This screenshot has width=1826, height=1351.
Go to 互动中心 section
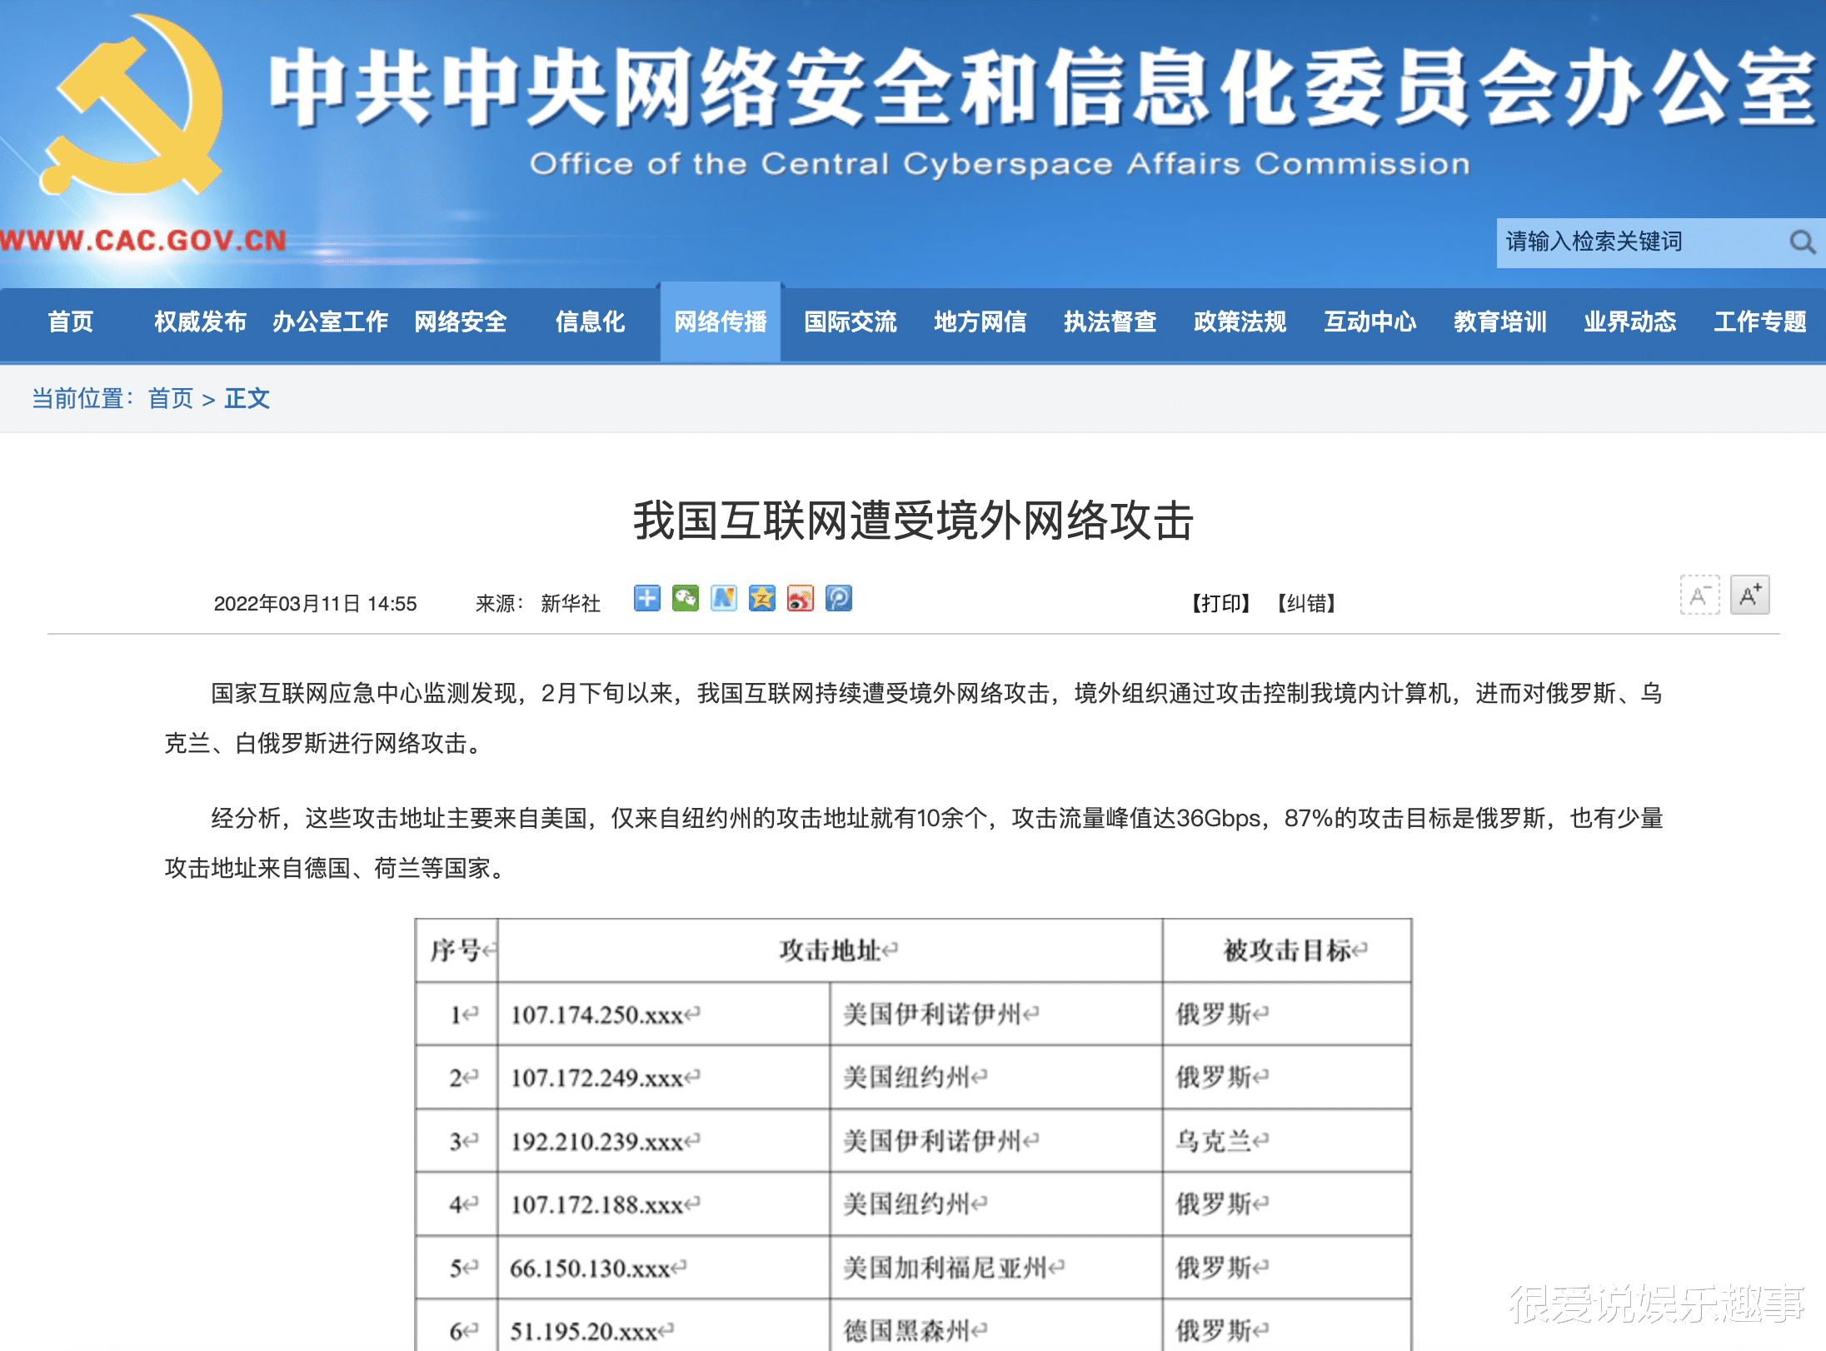tap(1370, 322)
